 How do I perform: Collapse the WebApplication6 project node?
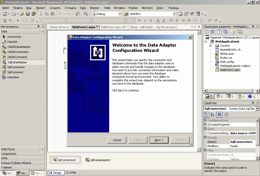[x=206, y=42]
